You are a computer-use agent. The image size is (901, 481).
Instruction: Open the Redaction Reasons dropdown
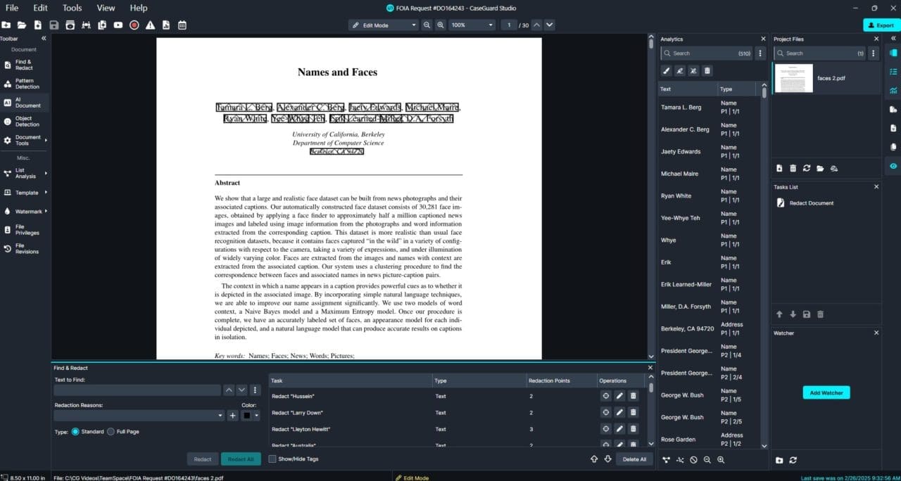[x=139, y=415]
